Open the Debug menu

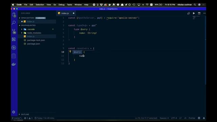click(x=61, y=5)
